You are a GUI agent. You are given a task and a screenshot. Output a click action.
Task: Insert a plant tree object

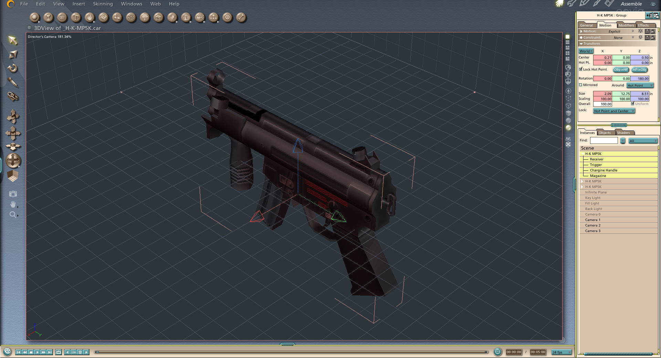145,17
